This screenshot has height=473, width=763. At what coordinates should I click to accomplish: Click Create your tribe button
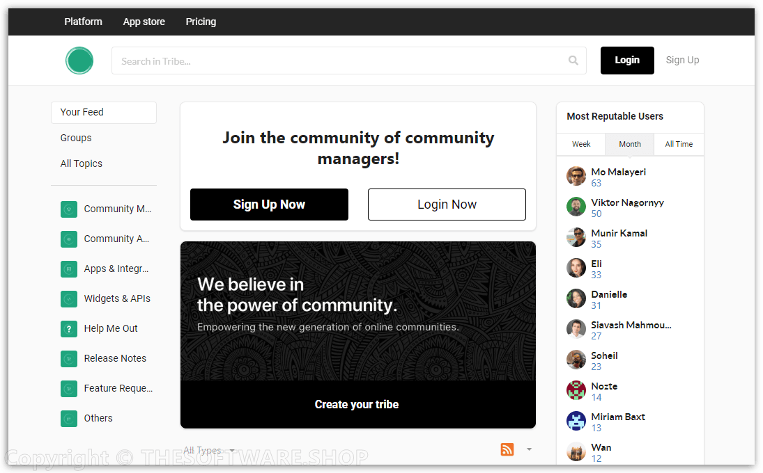[357, 404]
